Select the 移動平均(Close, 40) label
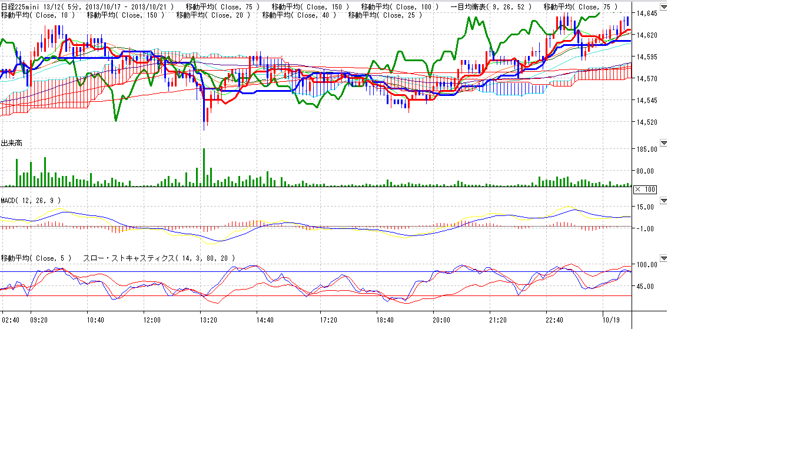The height and width of the screenshot is (452, 804). 299,15
